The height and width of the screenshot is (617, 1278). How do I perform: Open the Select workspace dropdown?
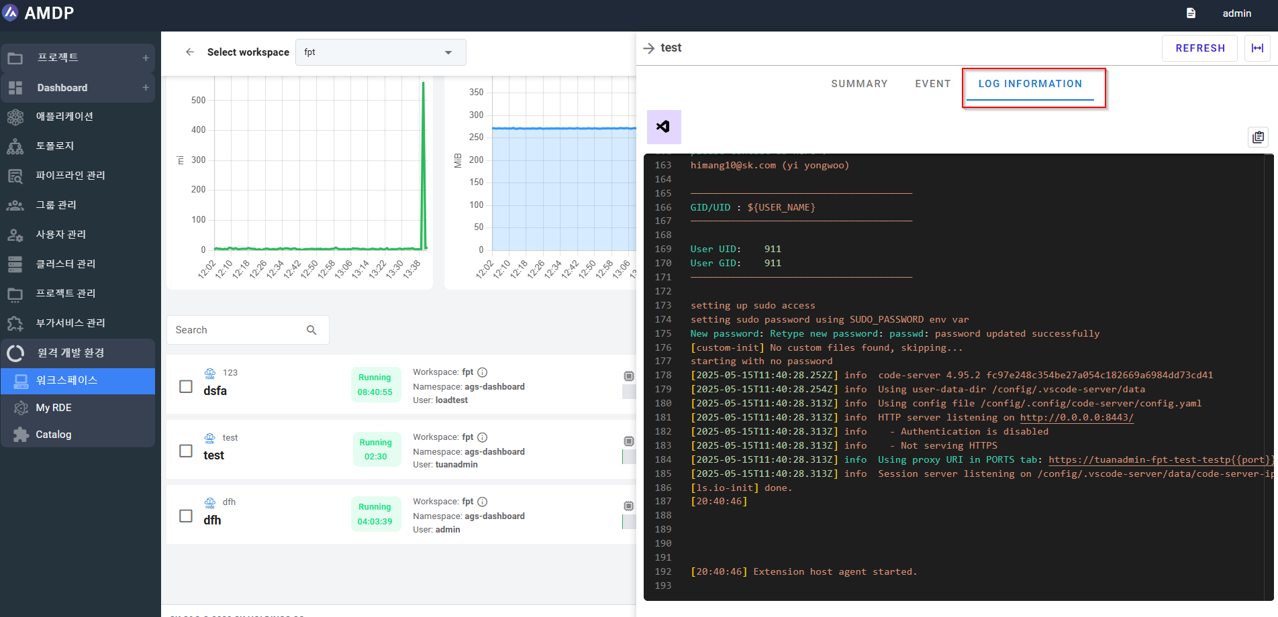coord(381,52)
